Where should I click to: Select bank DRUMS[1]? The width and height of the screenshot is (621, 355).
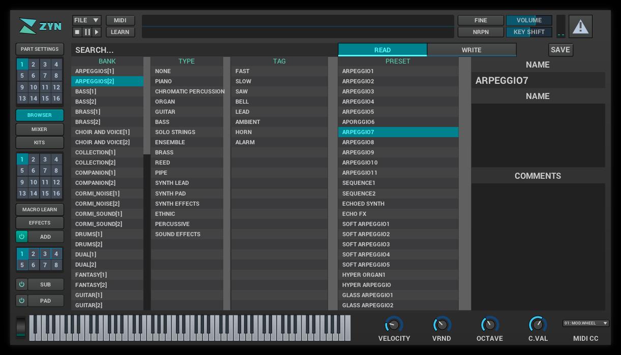tap(107, 234)
